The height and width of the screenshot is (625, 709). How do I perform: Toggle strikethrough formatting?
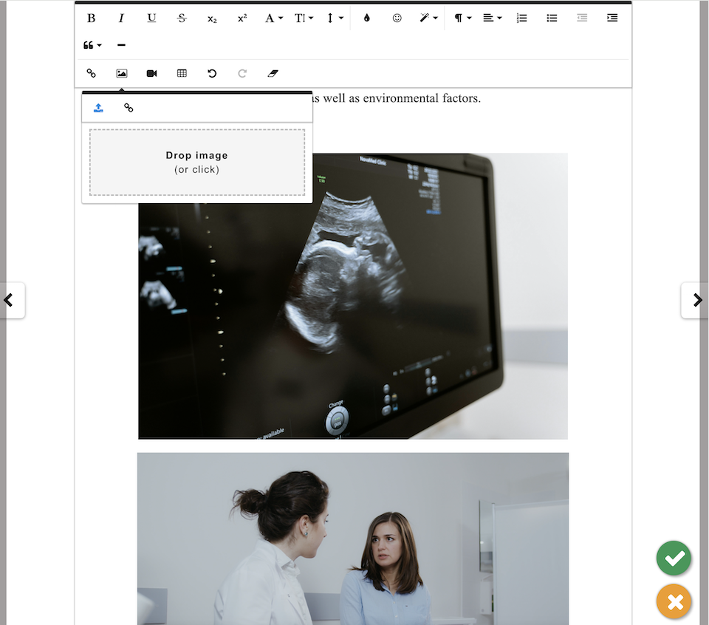click(182, 18)
